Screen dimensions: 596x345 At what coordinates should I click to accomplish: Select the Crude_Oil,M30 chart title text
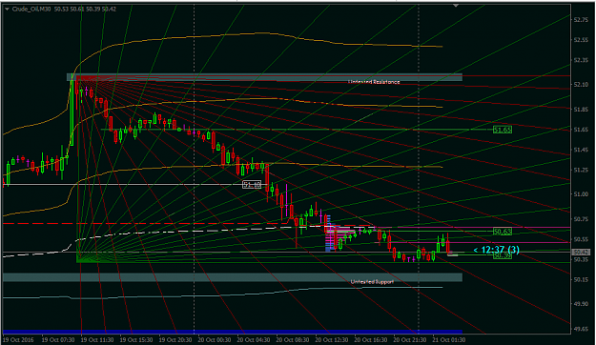coord(31,10)
